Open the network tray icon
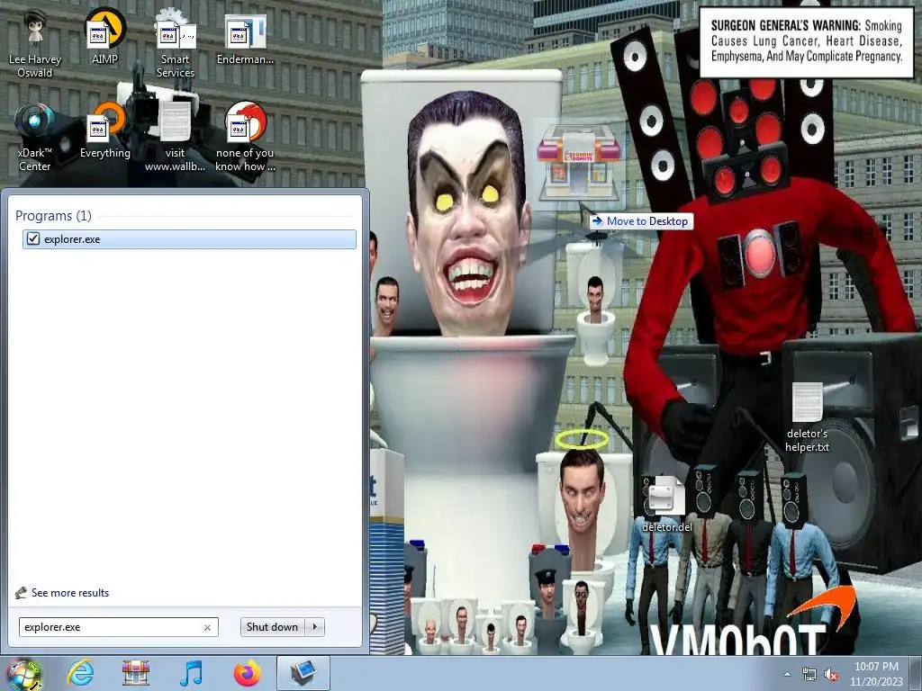Viewport: 922px width, 691px height. click(x=809, y=675)
